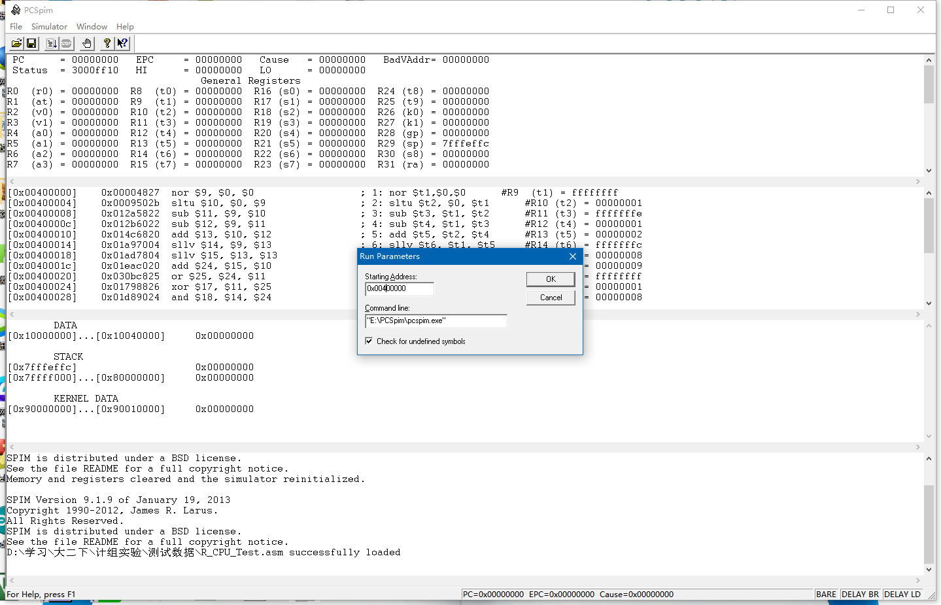Click the KERNEL DATA heading
941x605 pixels.
86,398
